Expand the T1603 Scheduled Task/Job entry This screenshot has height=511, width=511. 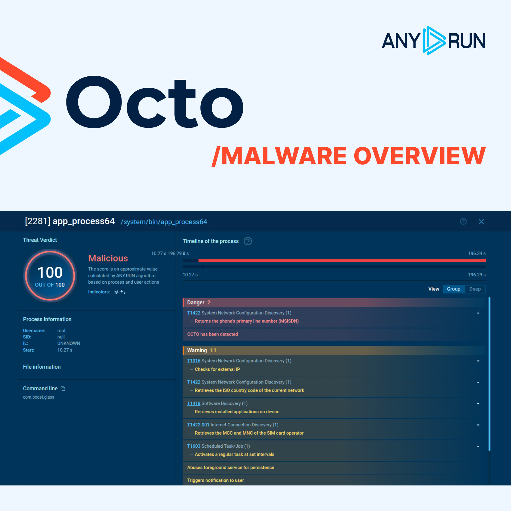click(478, 446)
